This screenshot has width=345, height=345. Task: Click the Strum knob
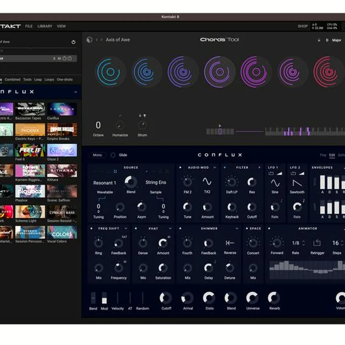142,125
